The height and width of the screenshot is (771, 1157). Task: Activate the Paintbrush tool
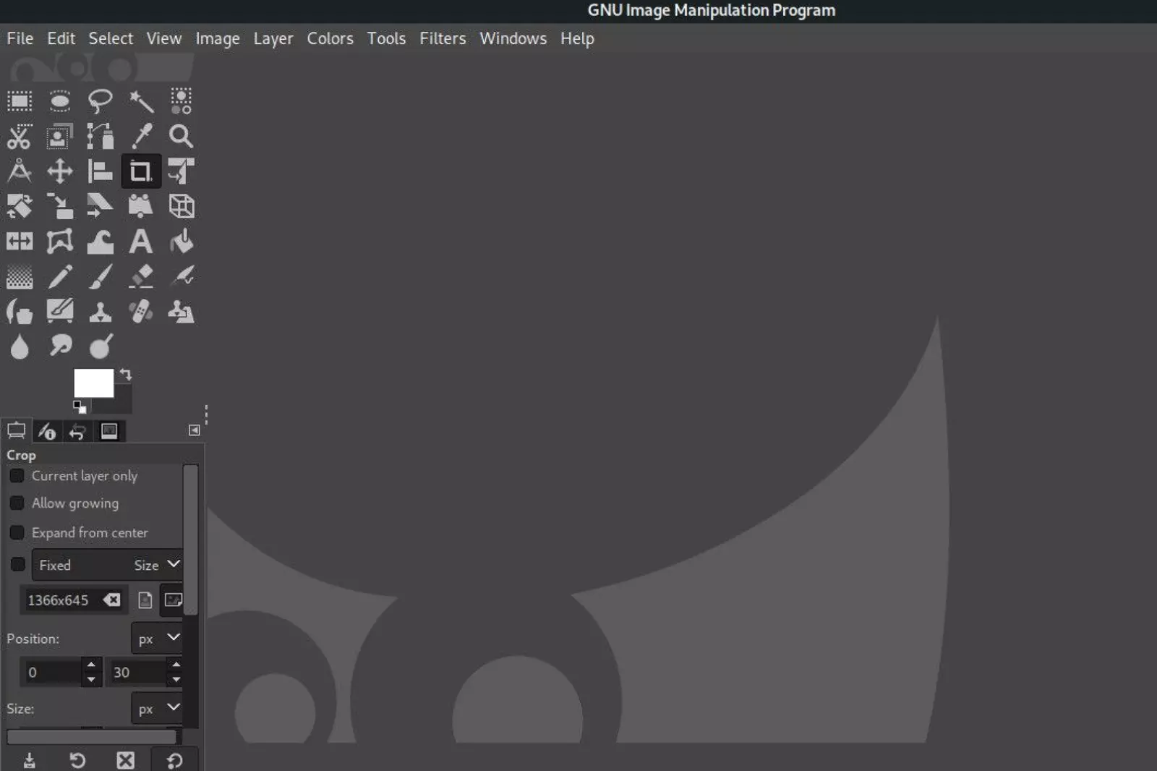coord(101,276)
